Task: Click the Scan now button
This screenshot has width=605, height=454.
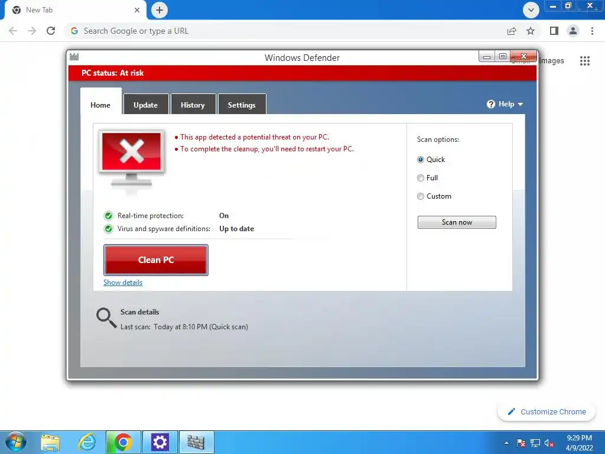Action: point(457,222)
